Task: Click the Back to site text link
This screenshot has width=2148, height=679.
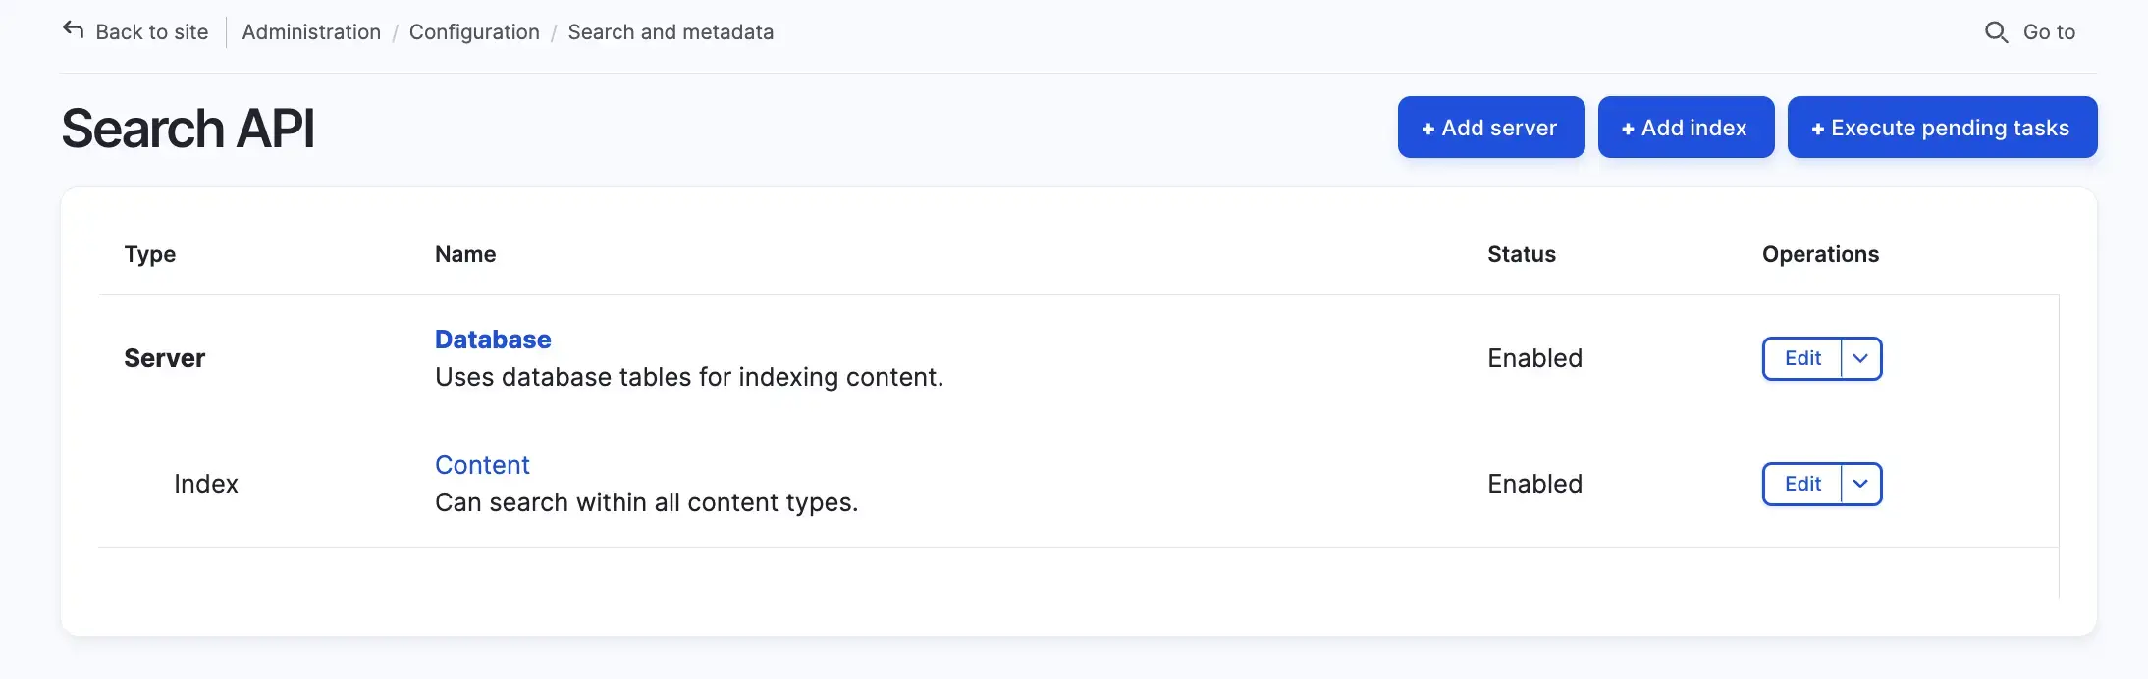Action: tap(152, 32)
